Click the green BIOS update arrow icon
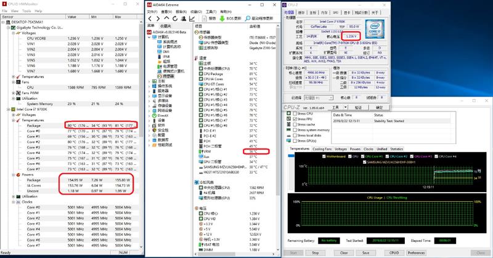 222,18
